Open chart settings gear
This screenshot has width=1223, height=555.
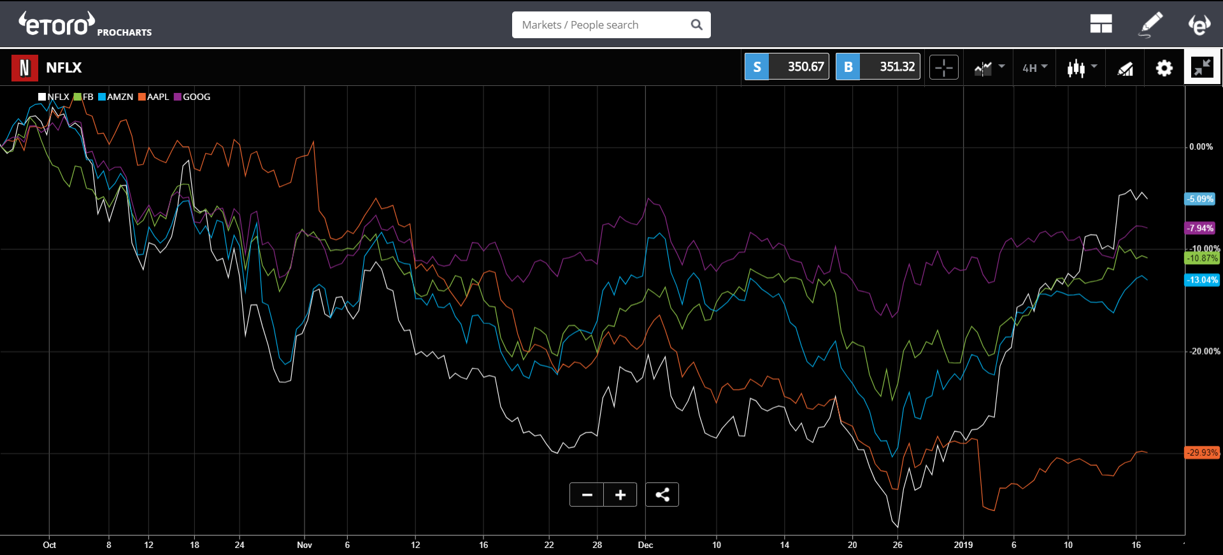[1164, 67]
